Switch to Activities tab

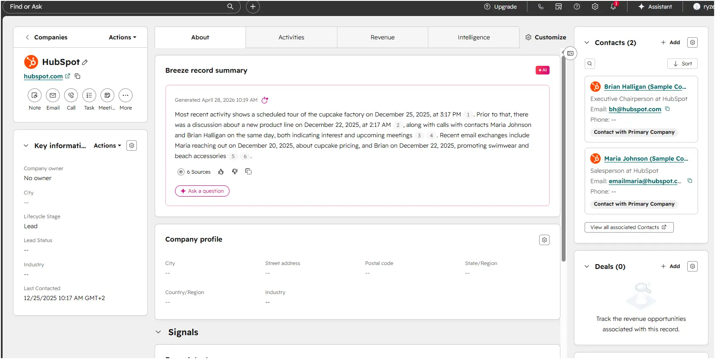(x=291, y=37)
